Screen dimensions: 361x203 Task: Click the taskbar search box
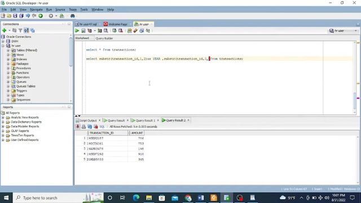tap(58, 198)
